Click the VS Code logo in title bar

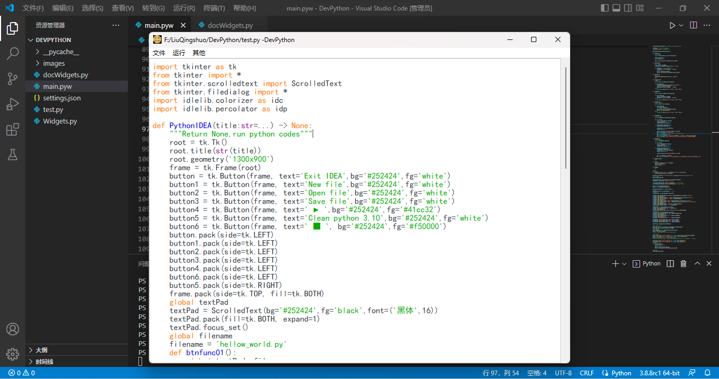[9, 8]
